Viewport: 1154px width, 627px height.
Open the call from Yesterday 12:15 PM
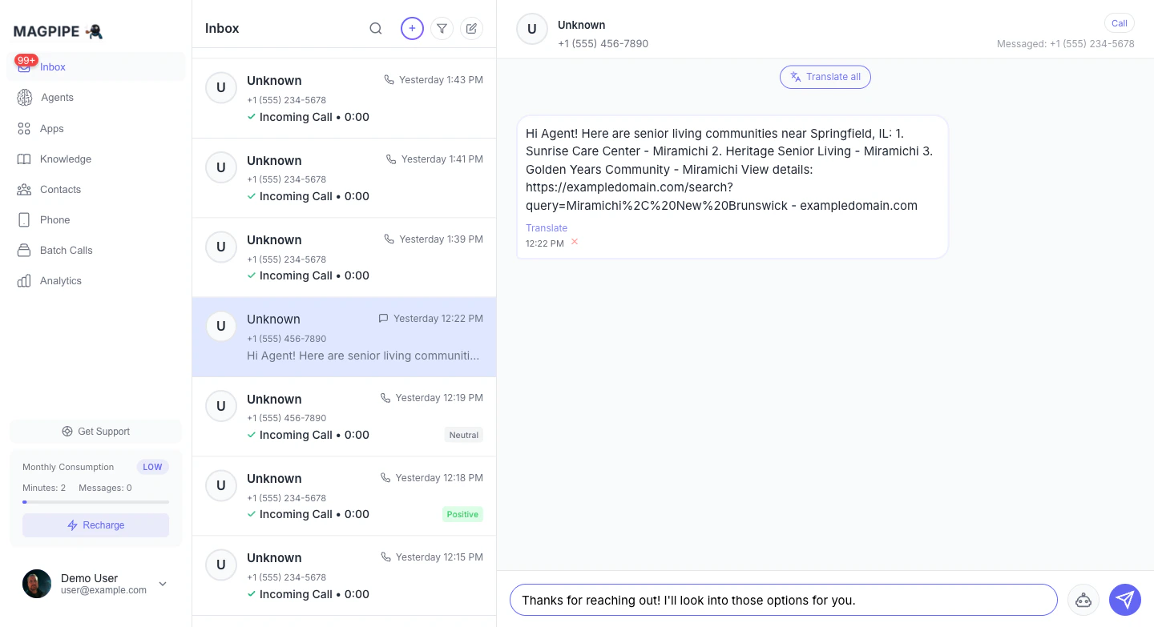tap(345, 576)
